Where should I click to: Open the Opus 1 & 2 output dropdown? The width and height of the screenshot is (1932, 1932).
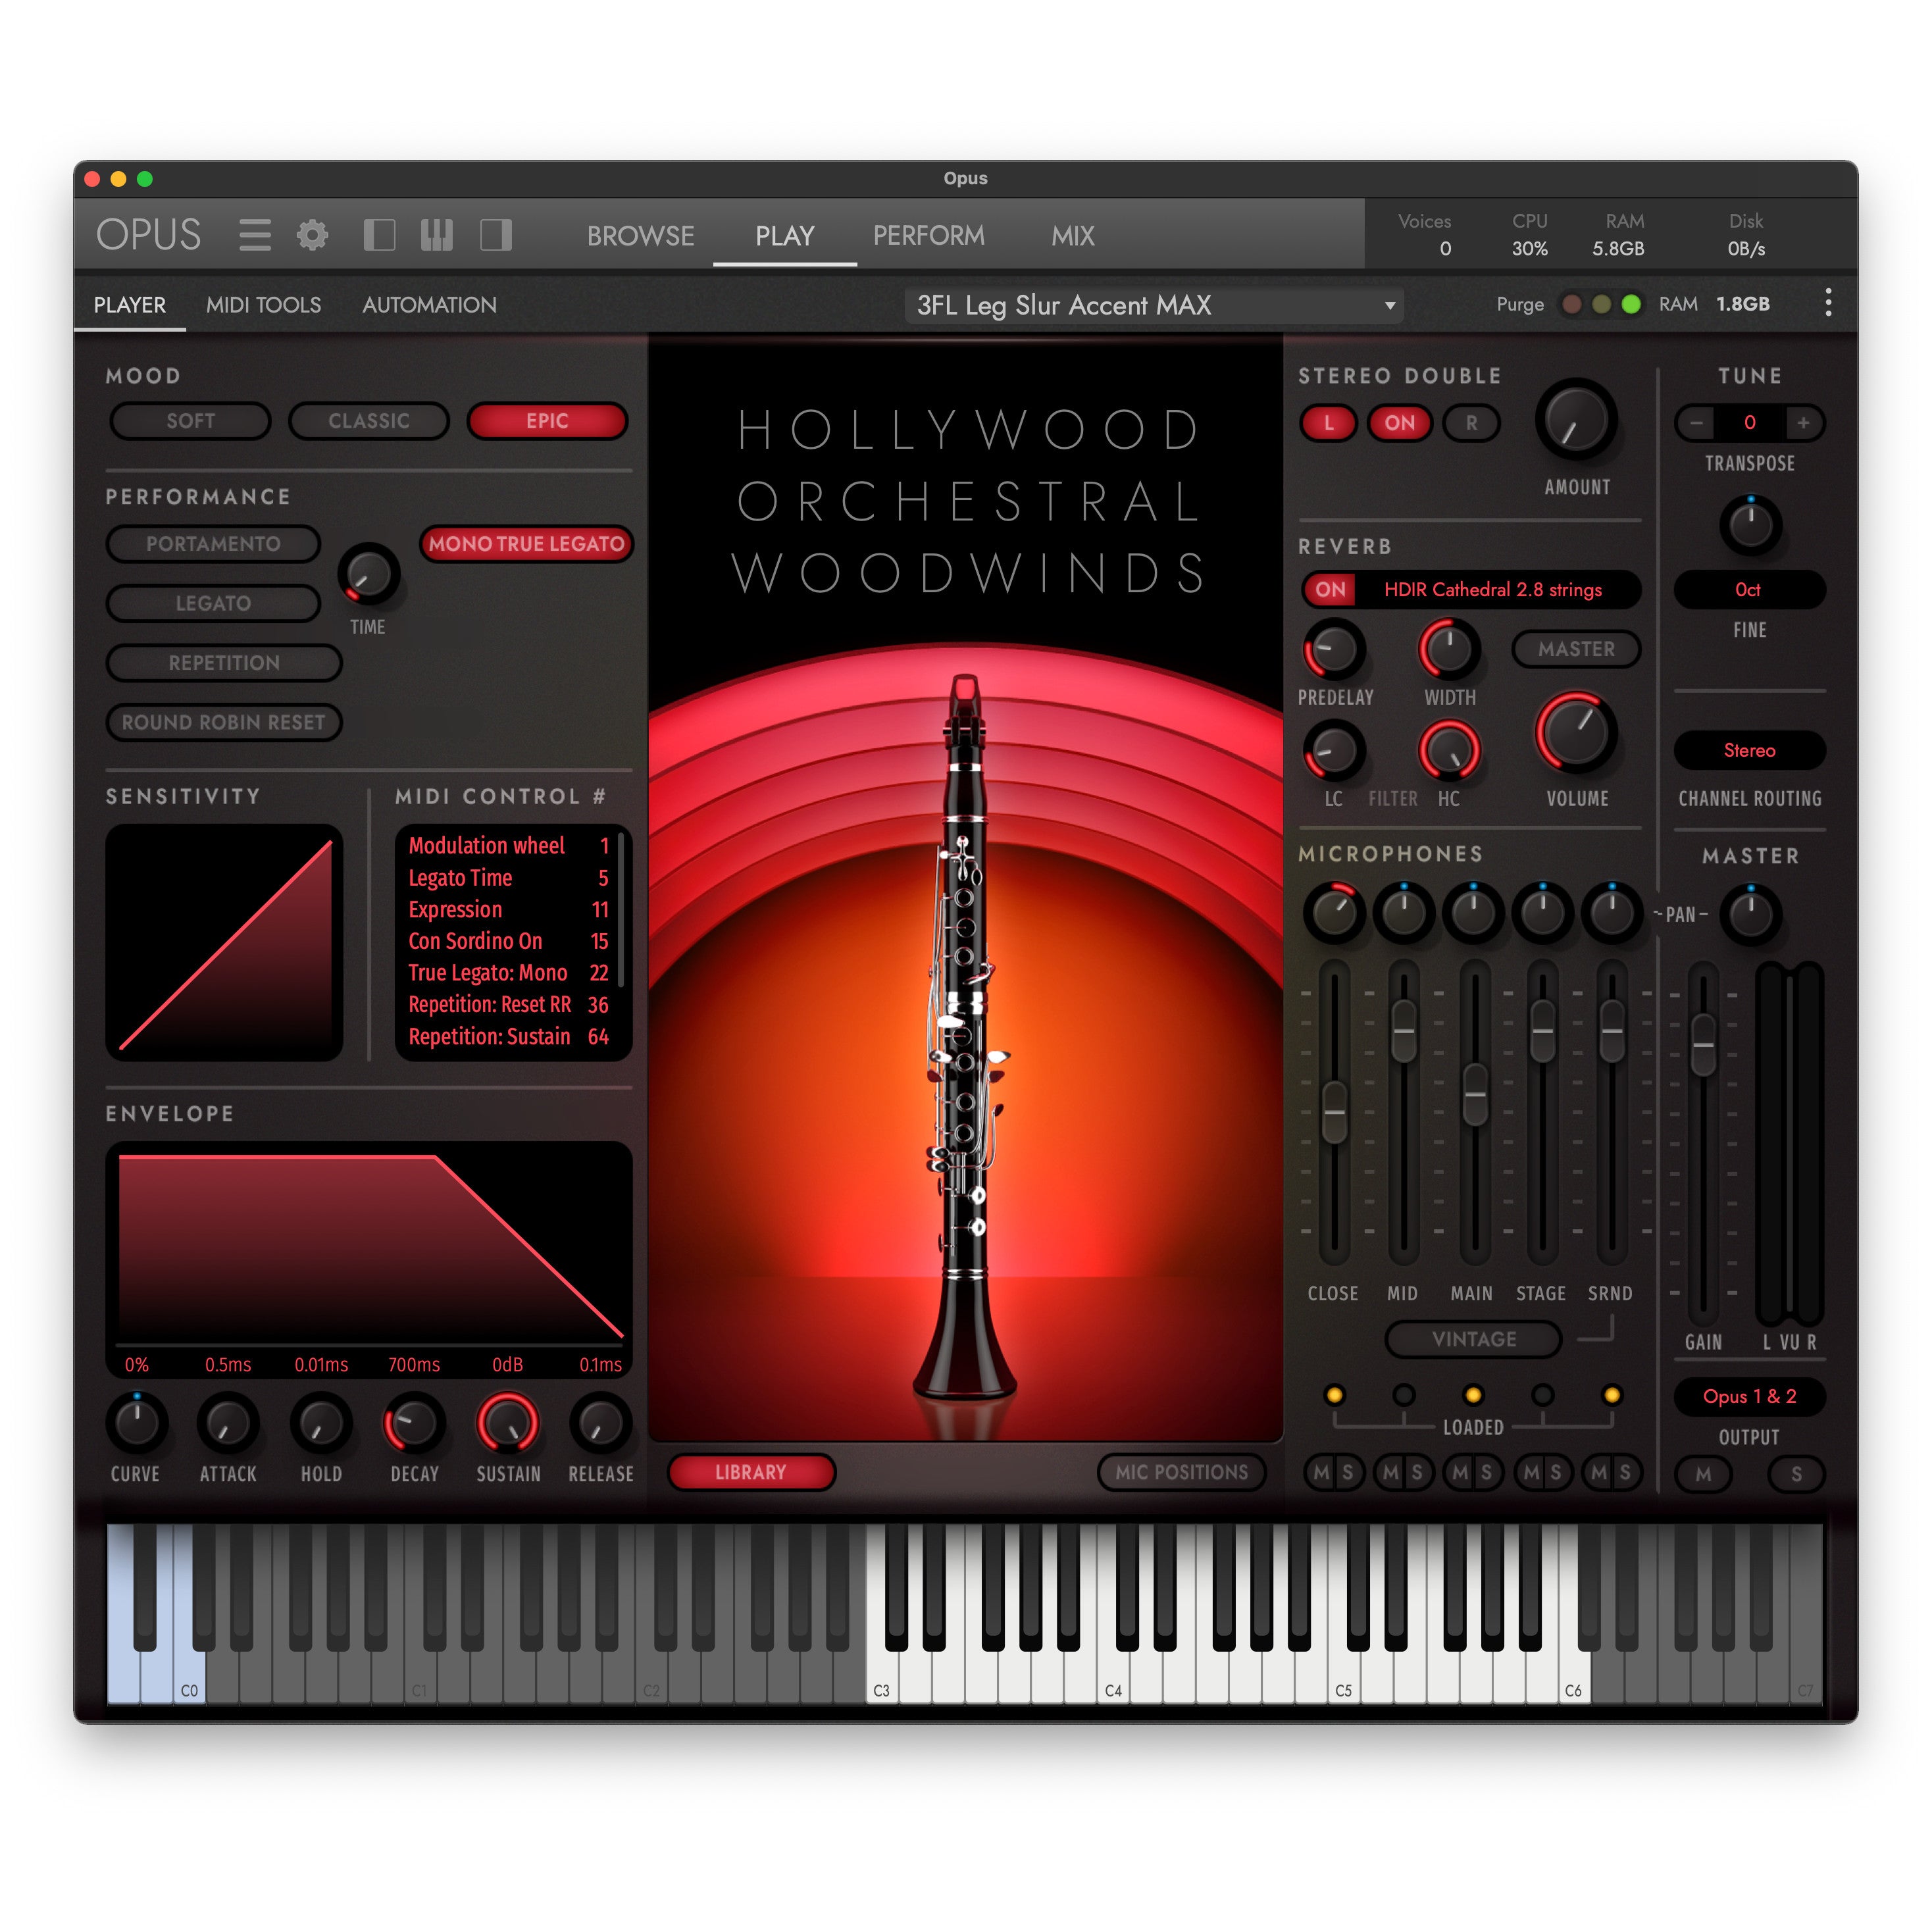coord(1749,1396)
